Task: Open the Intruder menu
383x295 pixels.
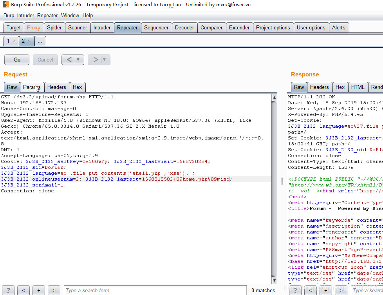Action: [25, 15]
